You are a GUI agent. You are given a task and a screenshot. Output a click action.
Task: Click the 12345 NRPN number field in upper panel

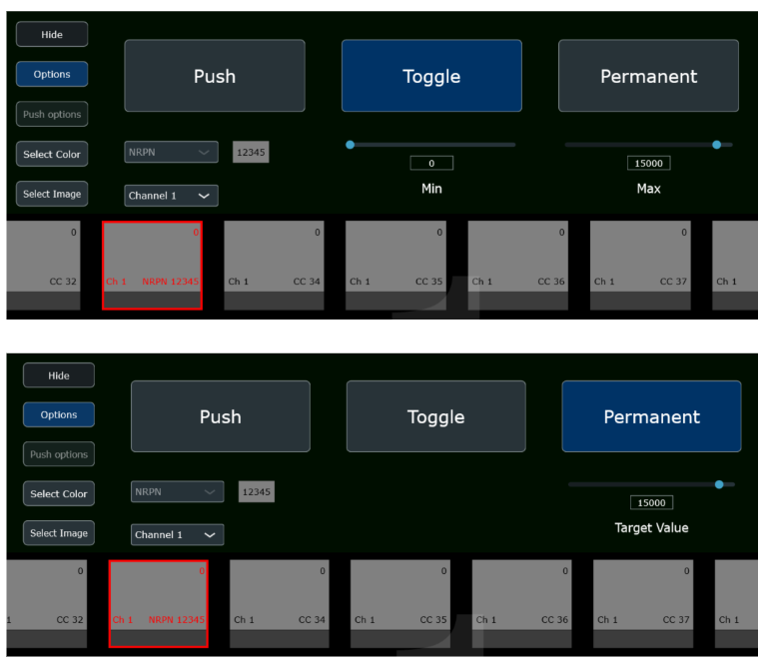pyautogui.click(x=251, y=153)
